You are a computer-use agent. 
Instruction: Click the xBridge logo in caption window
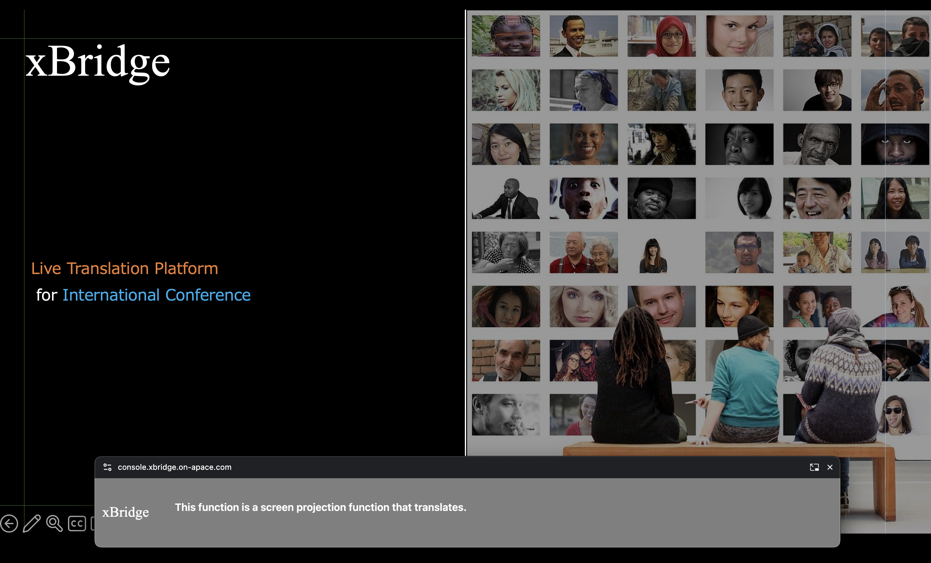[x=126, y=512]
